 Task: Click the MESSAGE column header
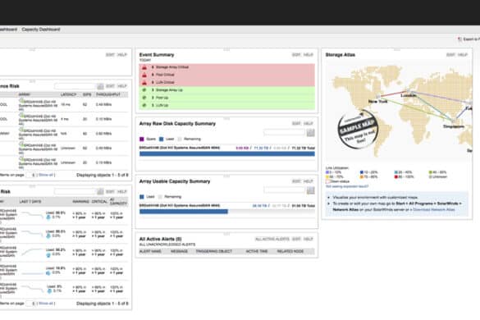pos(179,251)
